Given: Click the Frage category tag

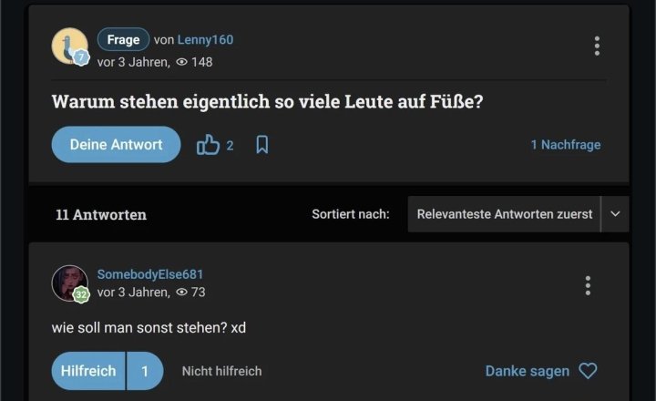Looking at the screenshot, I should click(123, 39).
